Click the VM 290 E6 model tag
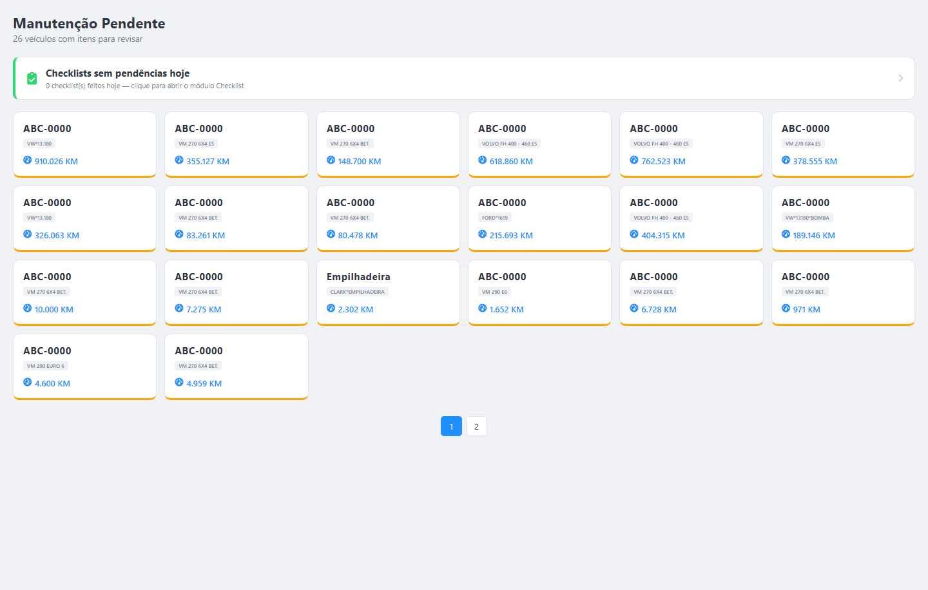 coord(494,292)
